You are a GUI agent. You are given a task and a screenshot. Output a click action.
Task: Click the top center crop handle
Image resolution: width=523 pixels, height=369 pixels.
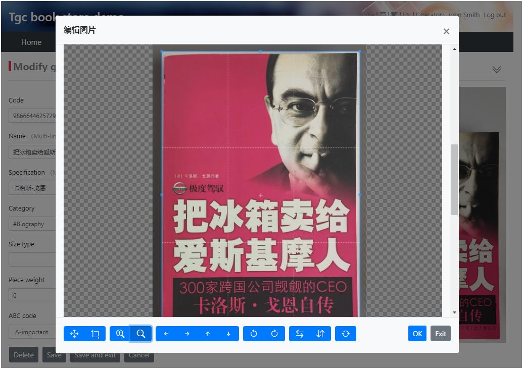click(x=261, y=51)
